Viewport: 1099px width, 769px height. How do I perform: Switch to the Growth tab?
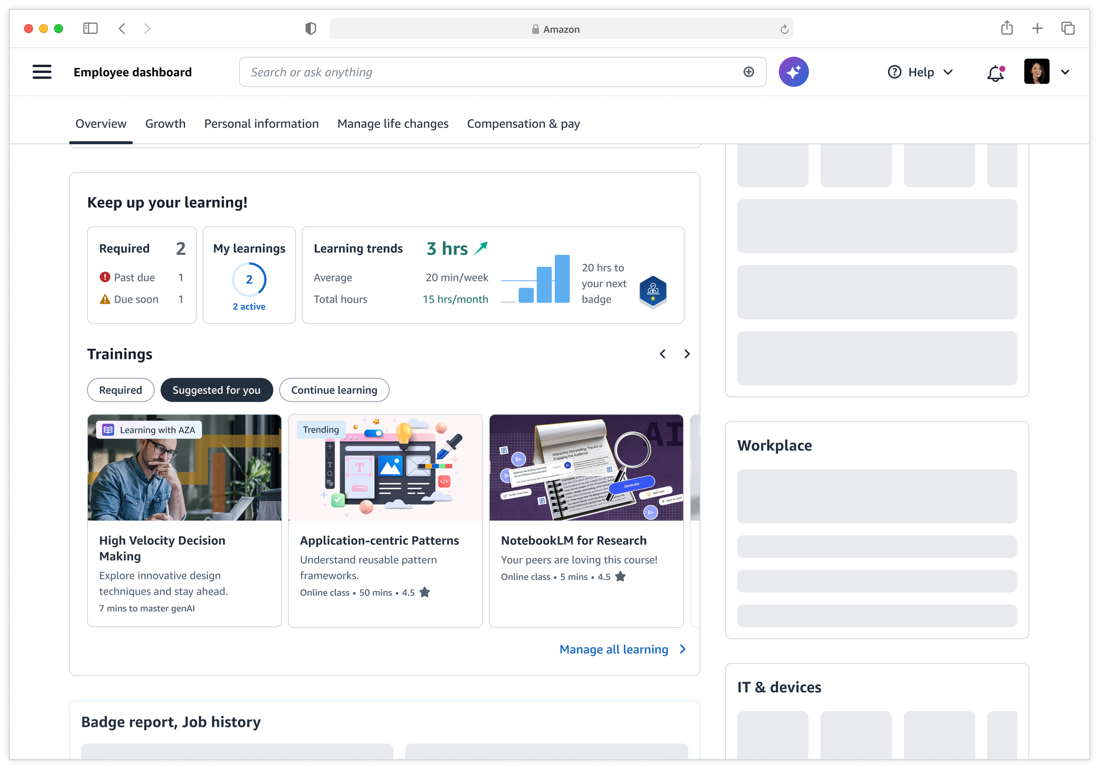165,124
